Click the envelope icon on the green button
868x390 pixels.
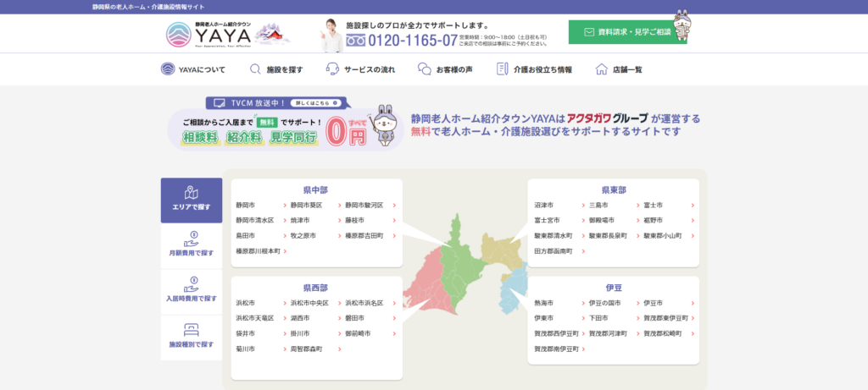(x=589, y=32)
